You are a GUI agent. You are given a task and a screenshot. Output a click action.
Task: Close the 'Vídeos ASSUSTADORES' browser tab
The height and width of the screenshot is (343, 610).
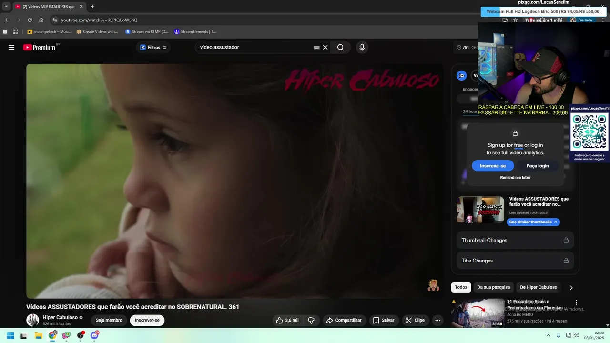(81, 6)
